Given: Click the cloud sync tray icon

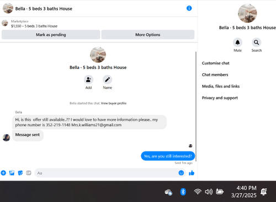Looking at the screenshot, I should pyautogui.click(x=168, y=192).
